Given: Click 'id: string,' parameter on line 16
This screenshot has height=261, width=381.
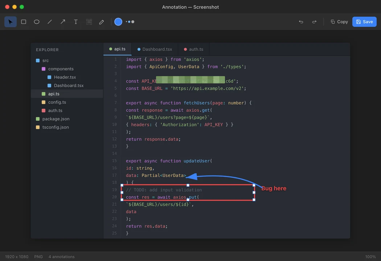Looking at the screenshot, I should pyautogui.click(x=140, y=168).
